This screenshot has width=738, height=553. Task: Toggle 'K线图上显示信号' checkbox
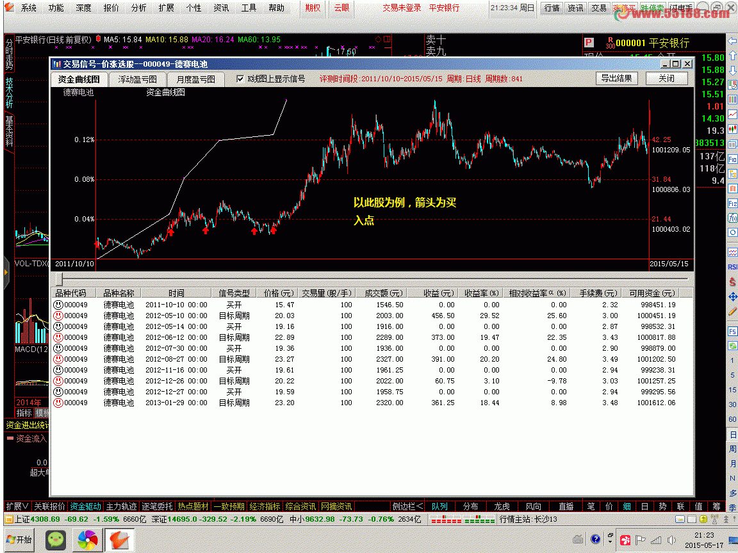[240, 79]
